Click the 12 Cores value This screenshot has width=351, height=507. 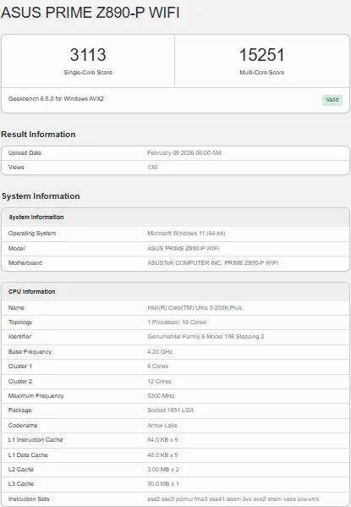click(159, 381)
